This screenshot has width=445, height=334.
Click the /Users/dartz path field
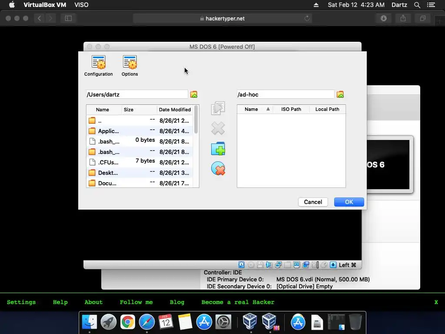point(137,94)
